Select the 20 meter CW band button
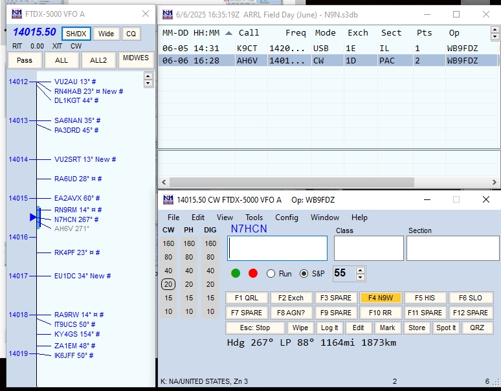Screen dimensions: 501x391 point(168,284)
